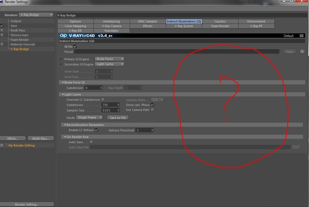The width and height of the screenshot is (309, 207).
Task: Click the My Render Setting icon
Action: tap(2, 145)
